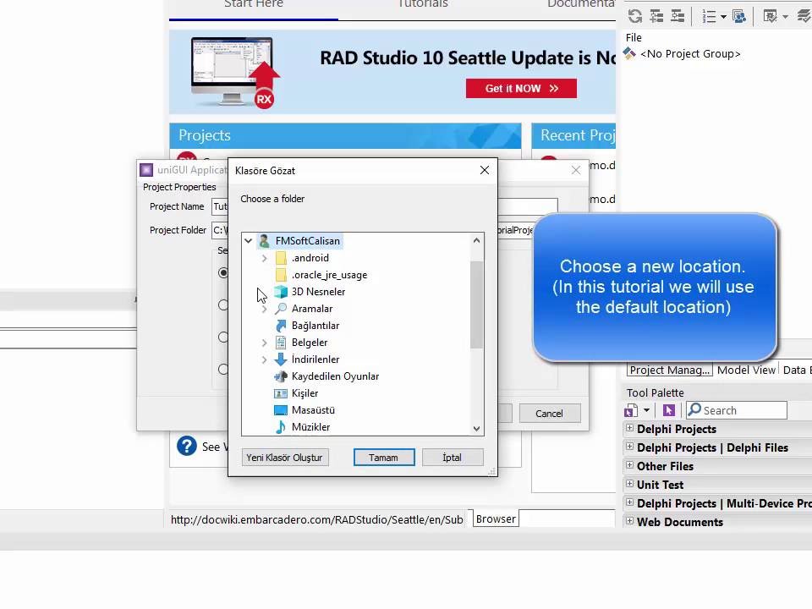Select the .oracle_jre_usage folder icon
The height and width of the screenshot is (609, 812).
(281, 275)
